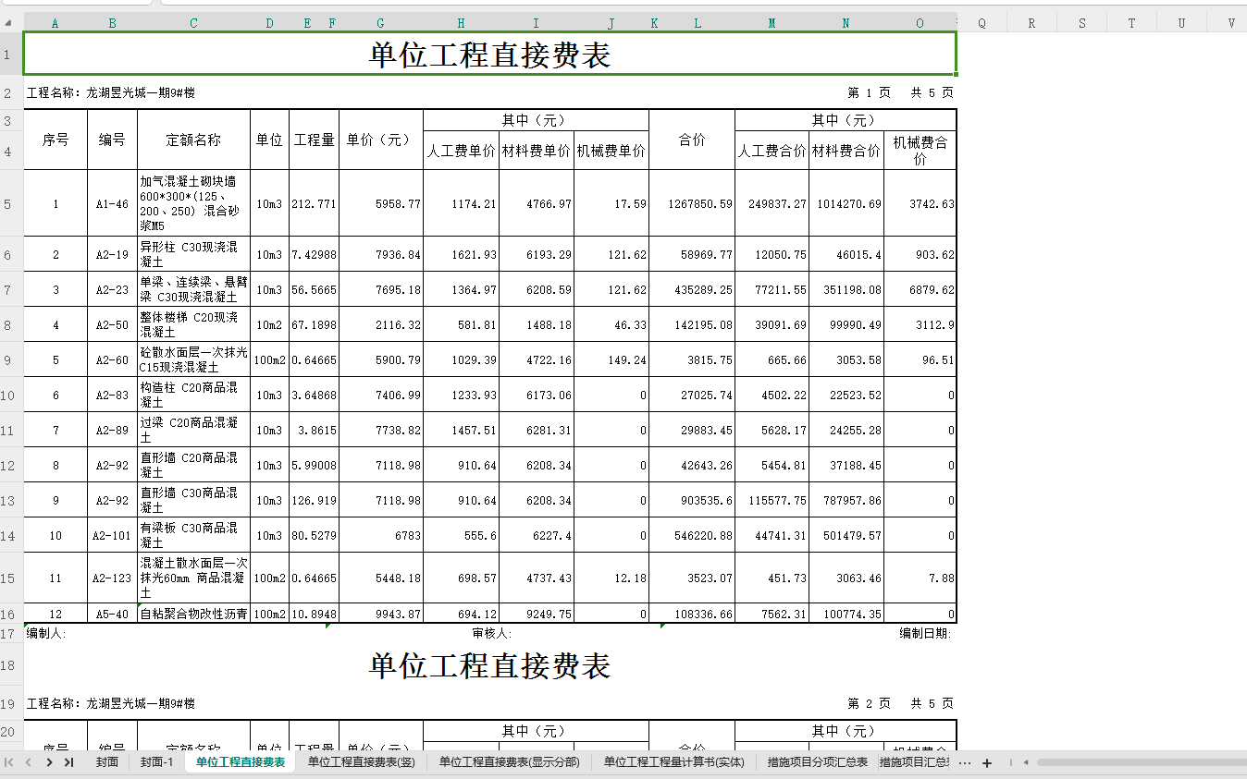Click the 审核人: cell
The width and height of the screenshot is (1247, 779).
tap(491, 633)
